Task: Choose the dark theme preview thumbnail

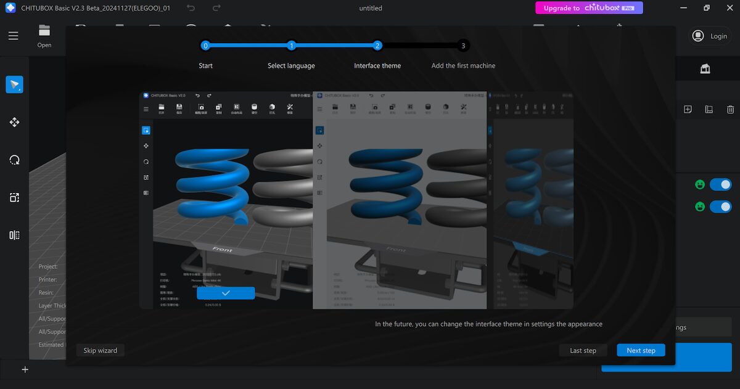Action: (x=226, y=200)
